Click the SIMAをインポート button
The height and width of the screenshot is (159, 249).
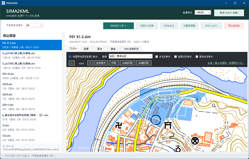coord(119,26)
